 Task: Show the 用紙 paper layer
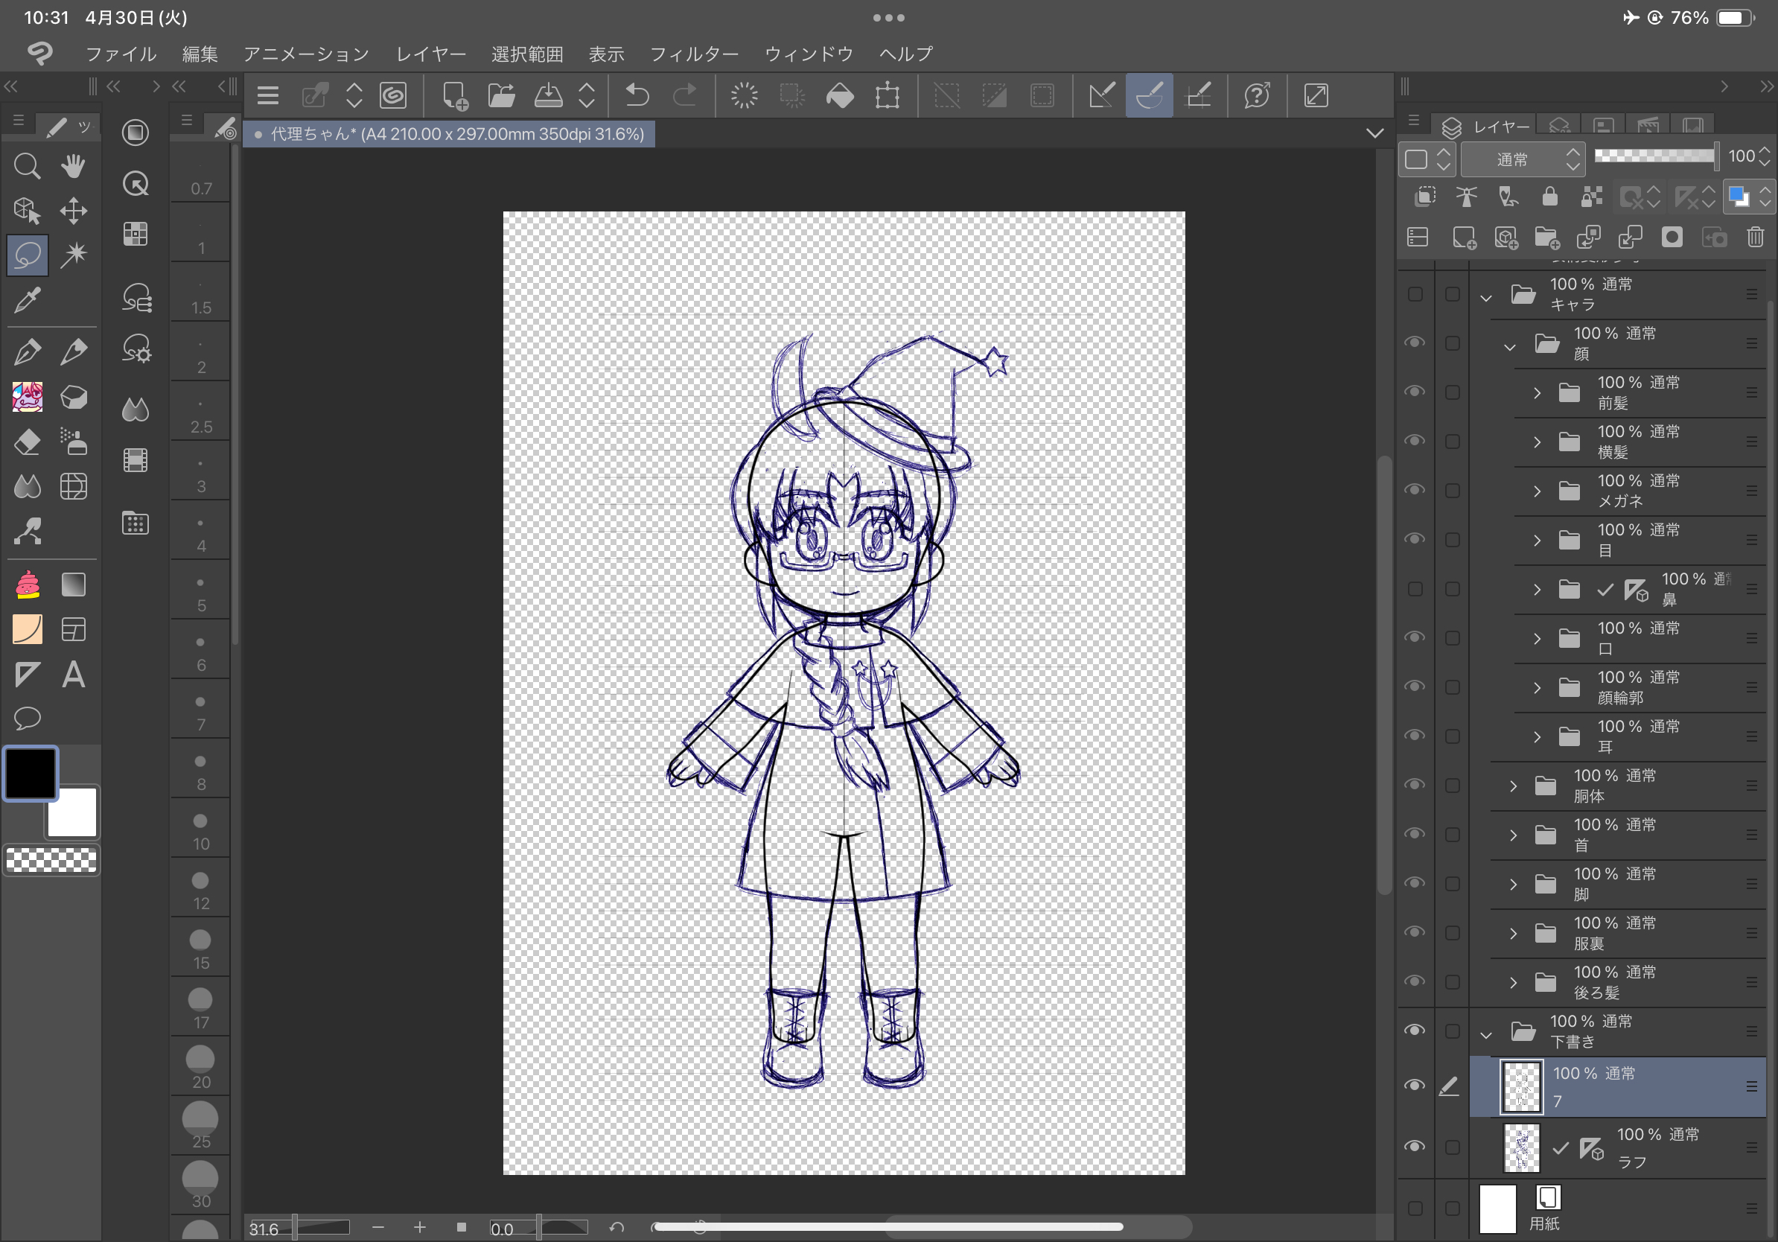pos(1415,1208)
